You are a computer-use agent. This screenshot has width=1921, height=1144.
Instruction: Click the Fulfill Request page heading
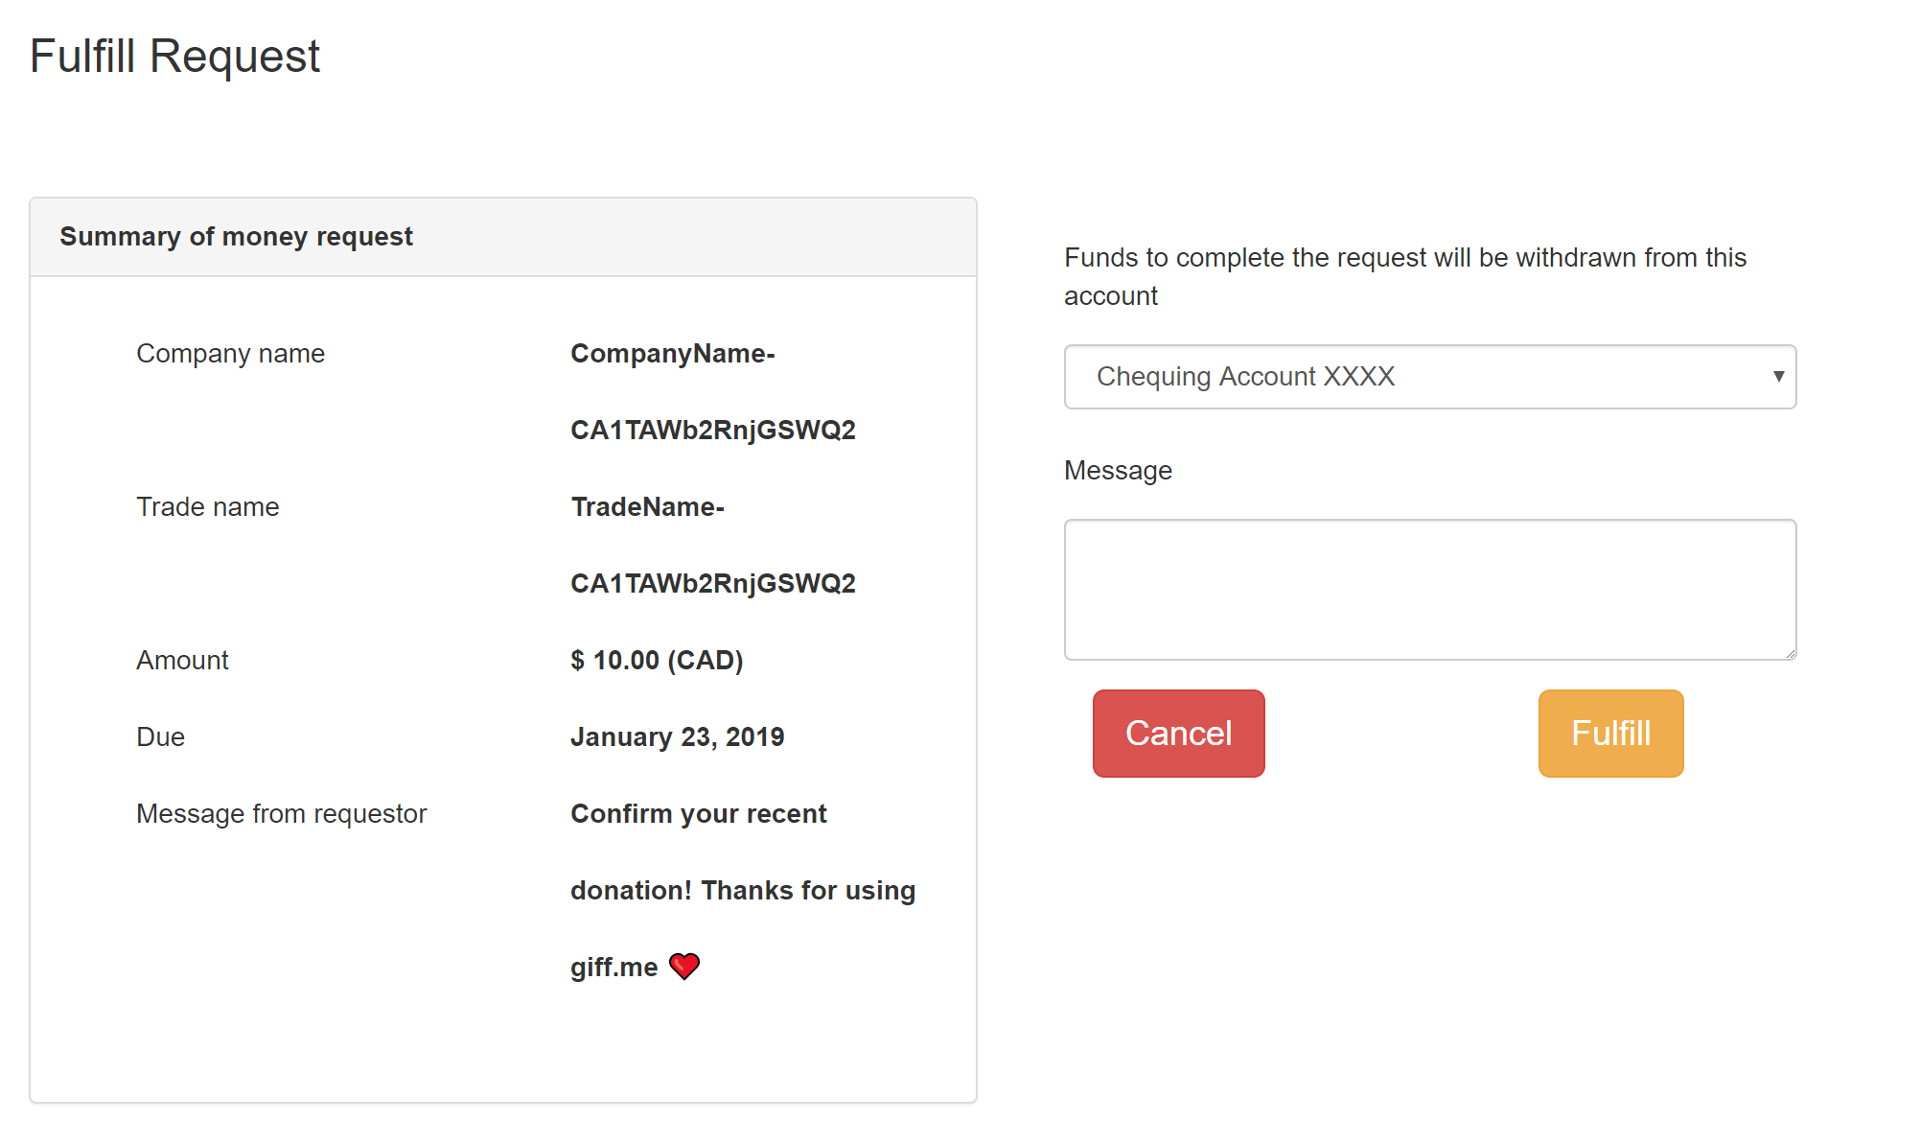174,56
